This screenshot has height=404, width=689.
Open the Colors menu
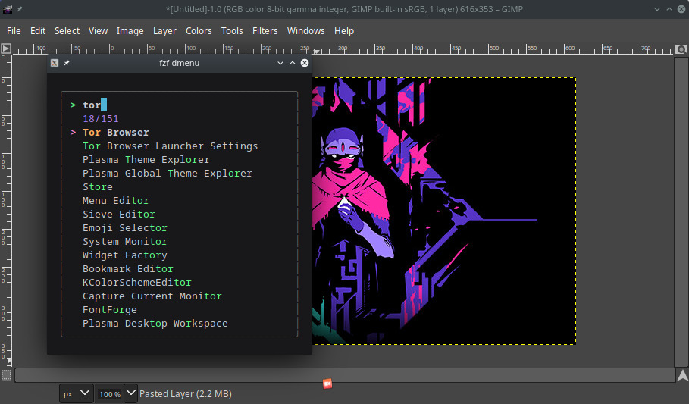click(x=199, y=31)
